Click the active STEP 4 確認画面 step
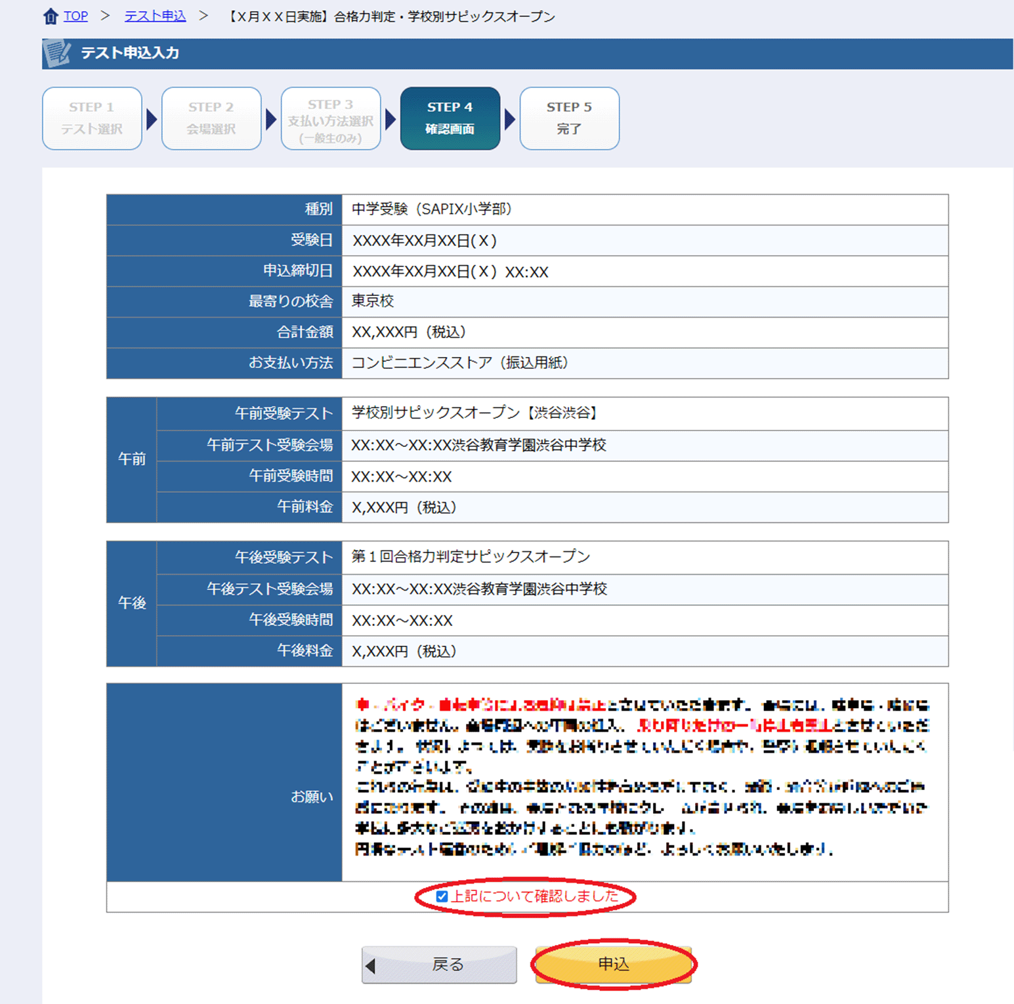Viewport: 1014px width, 1004px height. [450, 118]
